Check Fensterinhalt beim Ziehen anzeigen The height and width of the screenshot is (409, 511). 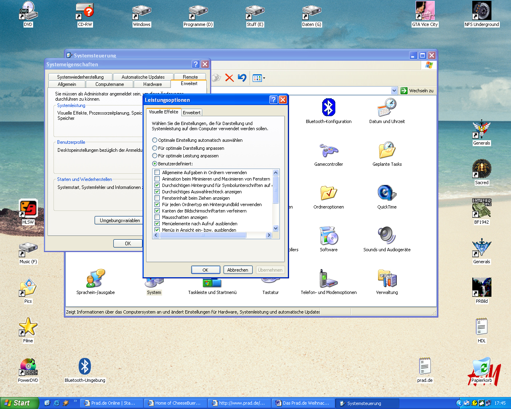[157, 198]
